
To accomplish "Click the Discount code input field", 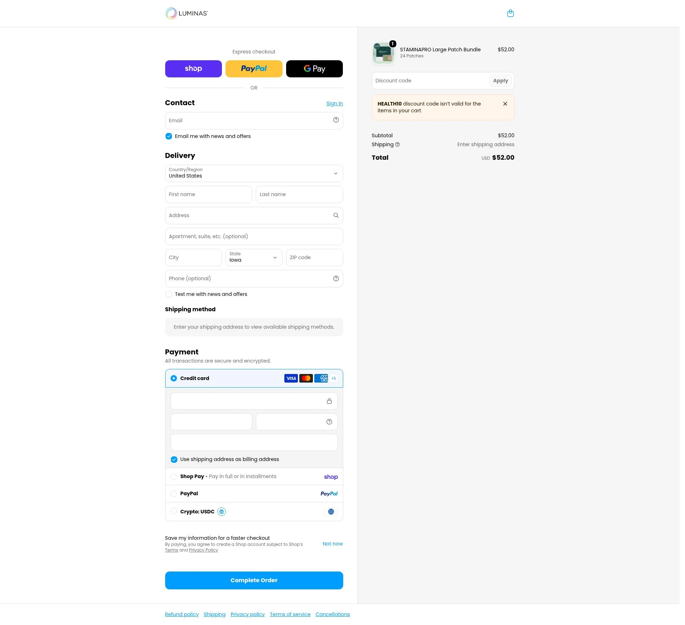I will pyautogui.click(x=431, y=81).
